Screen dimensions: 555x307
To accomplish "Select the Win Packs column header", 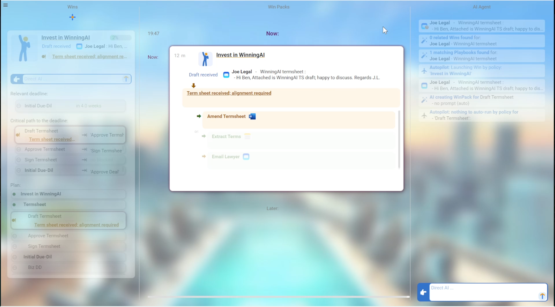I will tap(278, 7).
